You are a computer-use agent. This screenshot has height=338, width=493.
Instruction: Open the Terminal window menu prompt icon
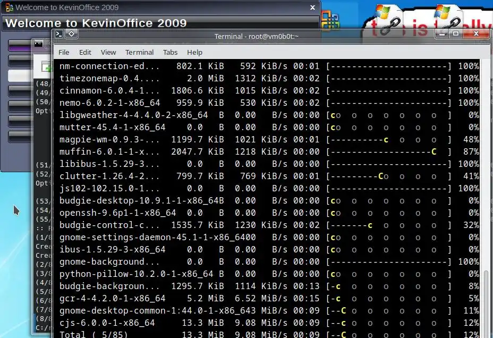click(59, 34)
